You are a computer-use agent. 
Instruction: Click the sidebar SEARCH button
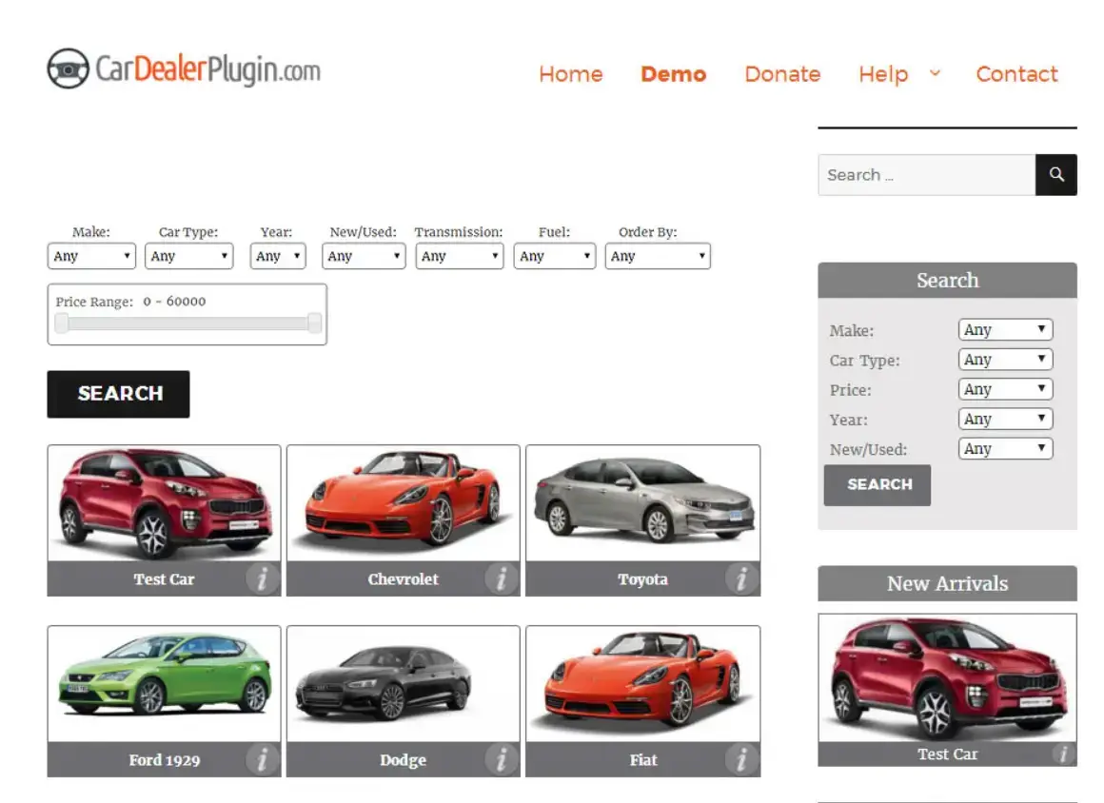coord(877,485)
